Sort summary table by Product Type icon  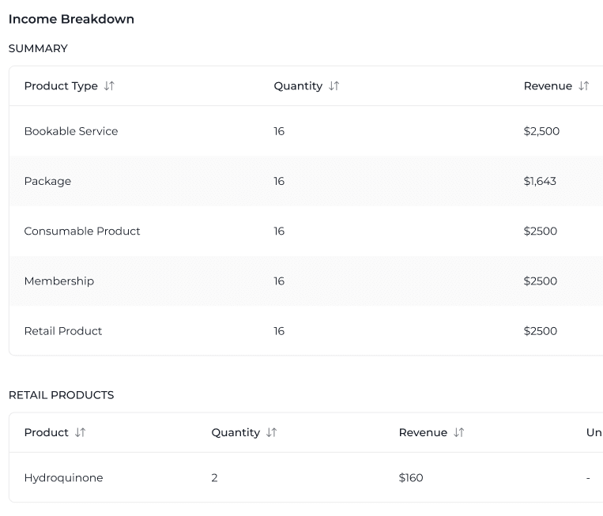point(109,86)
